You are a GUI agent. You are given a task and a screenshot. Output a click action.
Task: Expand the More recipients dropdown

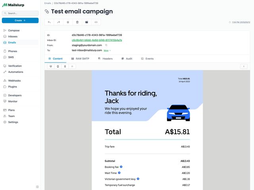click(107, 51)
